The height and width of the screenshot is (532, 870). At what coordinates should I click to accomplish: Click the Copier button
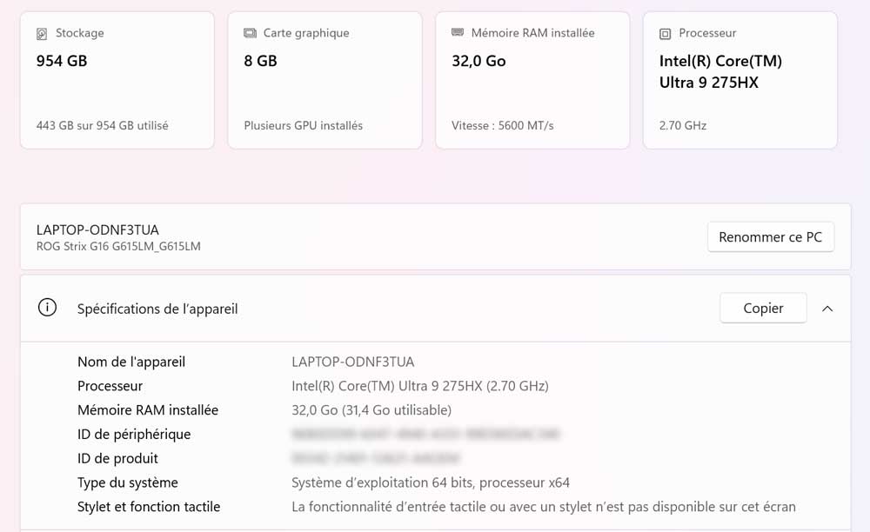[763, 308]
